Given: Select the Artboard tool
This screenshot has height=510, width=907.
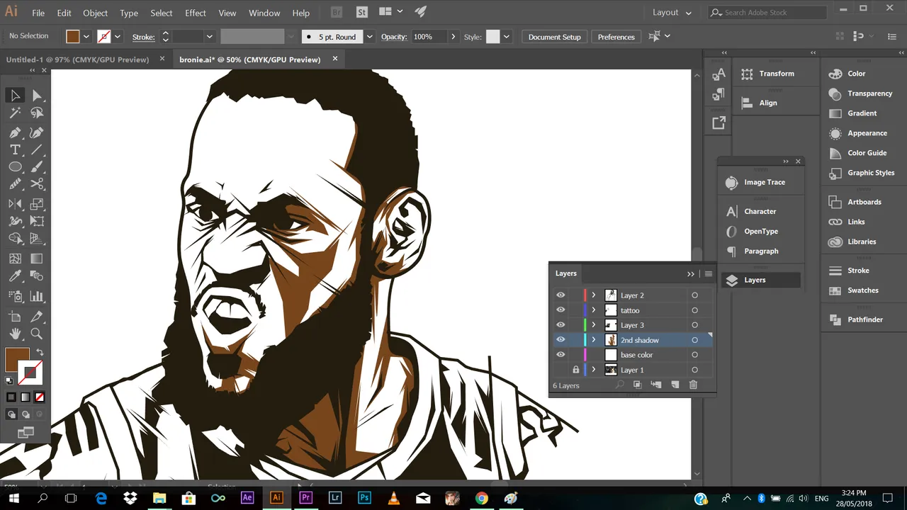Looking at the screenshot, I should point(15,317).
